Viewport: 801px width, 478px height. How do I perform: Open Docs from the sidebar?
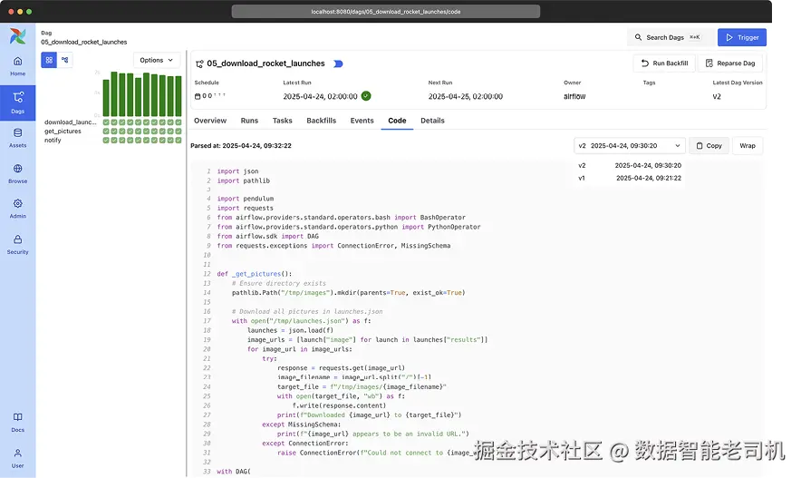click(17, 423)
